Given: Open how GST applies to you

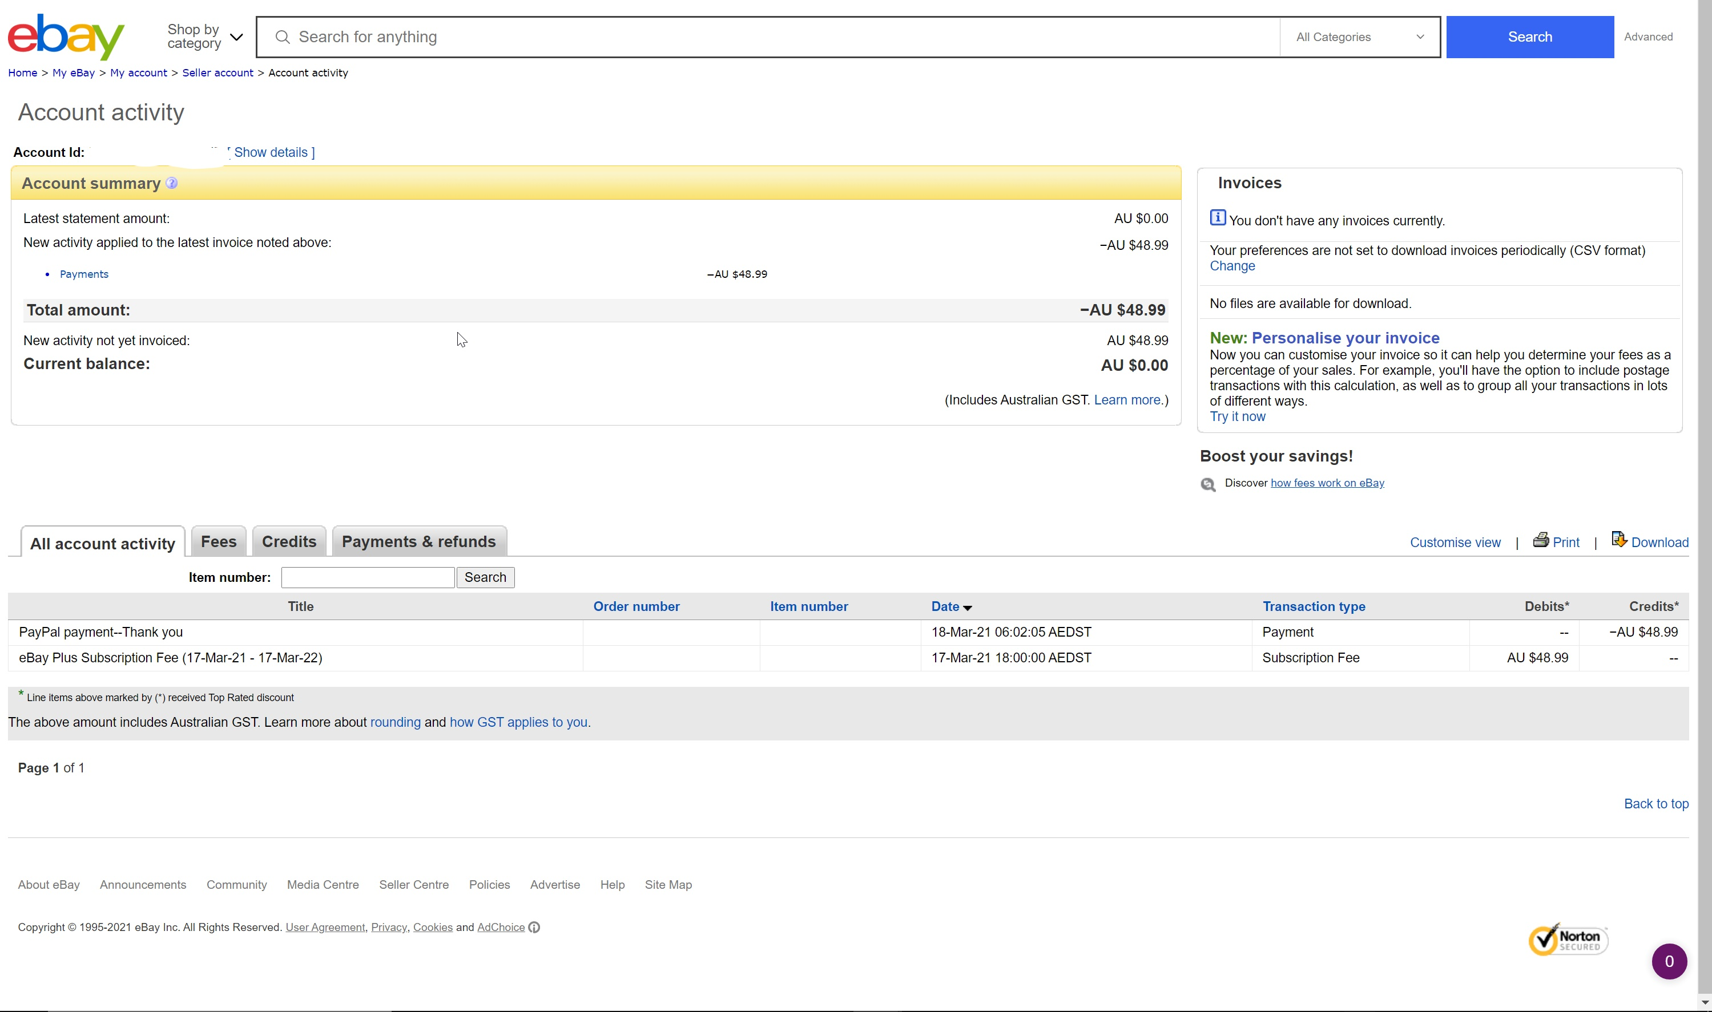Looking at the screenshot, I should (518, 722).
